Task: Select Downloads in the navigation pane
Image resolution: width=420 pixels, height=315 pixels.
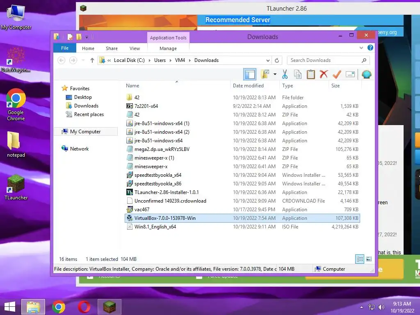Action: click(86, 105)
